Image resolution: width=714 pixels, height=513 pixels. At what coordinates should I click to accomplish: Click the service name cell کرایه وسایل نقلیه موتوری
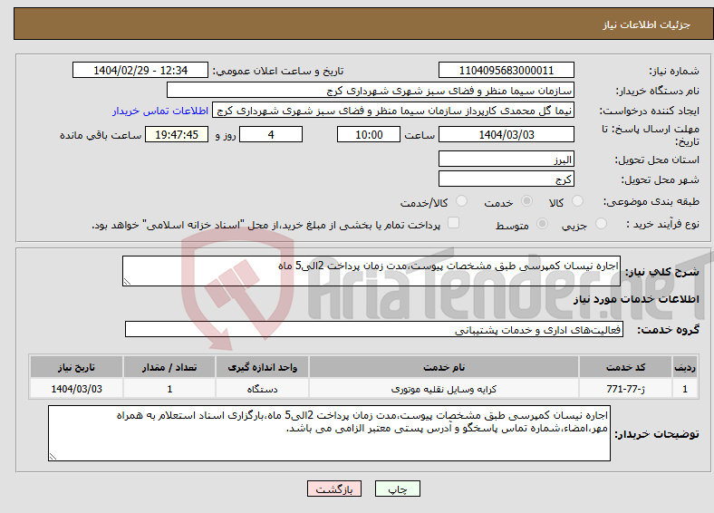click(x=443, y=389)
